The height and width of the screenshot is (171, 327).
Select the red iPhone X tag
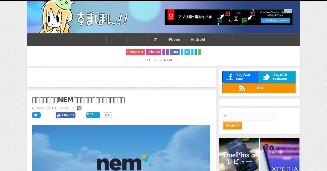coord(135,52)
